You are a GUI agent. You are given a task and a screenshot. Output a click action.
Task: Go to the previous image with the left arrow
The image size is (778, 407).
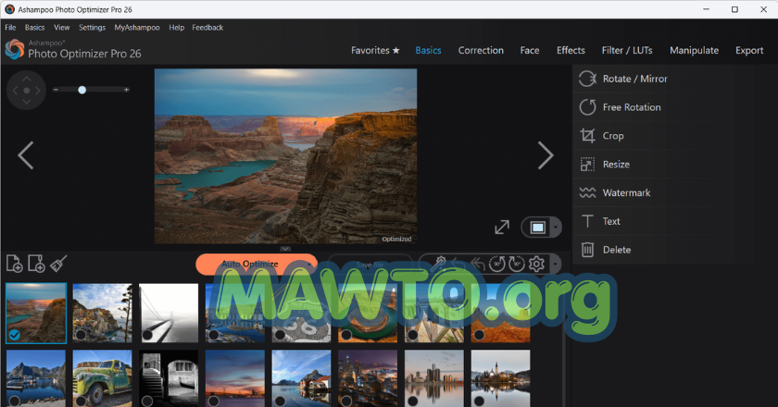point(26,155)
